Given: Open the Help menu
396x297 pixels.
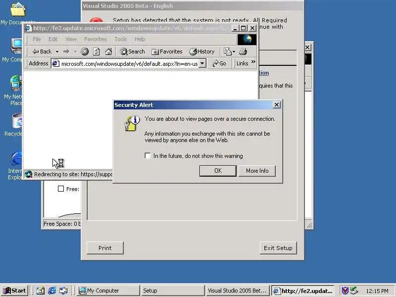Looking at the screenshot, I should coord(140,39).
